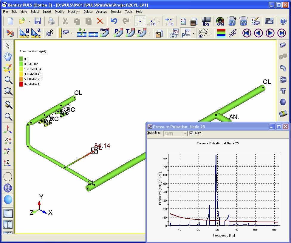
Task: Minimize the Pressure Pulsation: Node 25 window
Action: click(272, 127)
